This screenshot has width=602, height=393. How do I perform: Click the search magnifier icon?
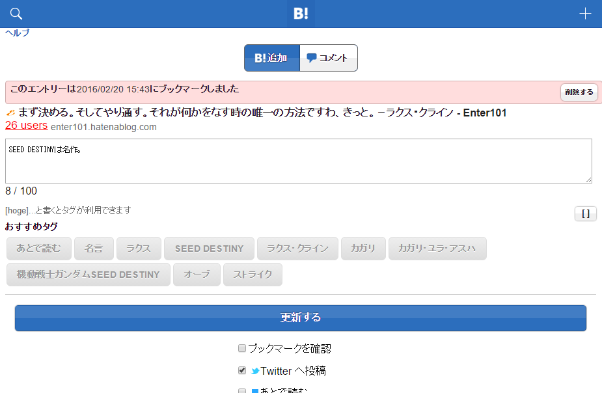coord(15,13)
